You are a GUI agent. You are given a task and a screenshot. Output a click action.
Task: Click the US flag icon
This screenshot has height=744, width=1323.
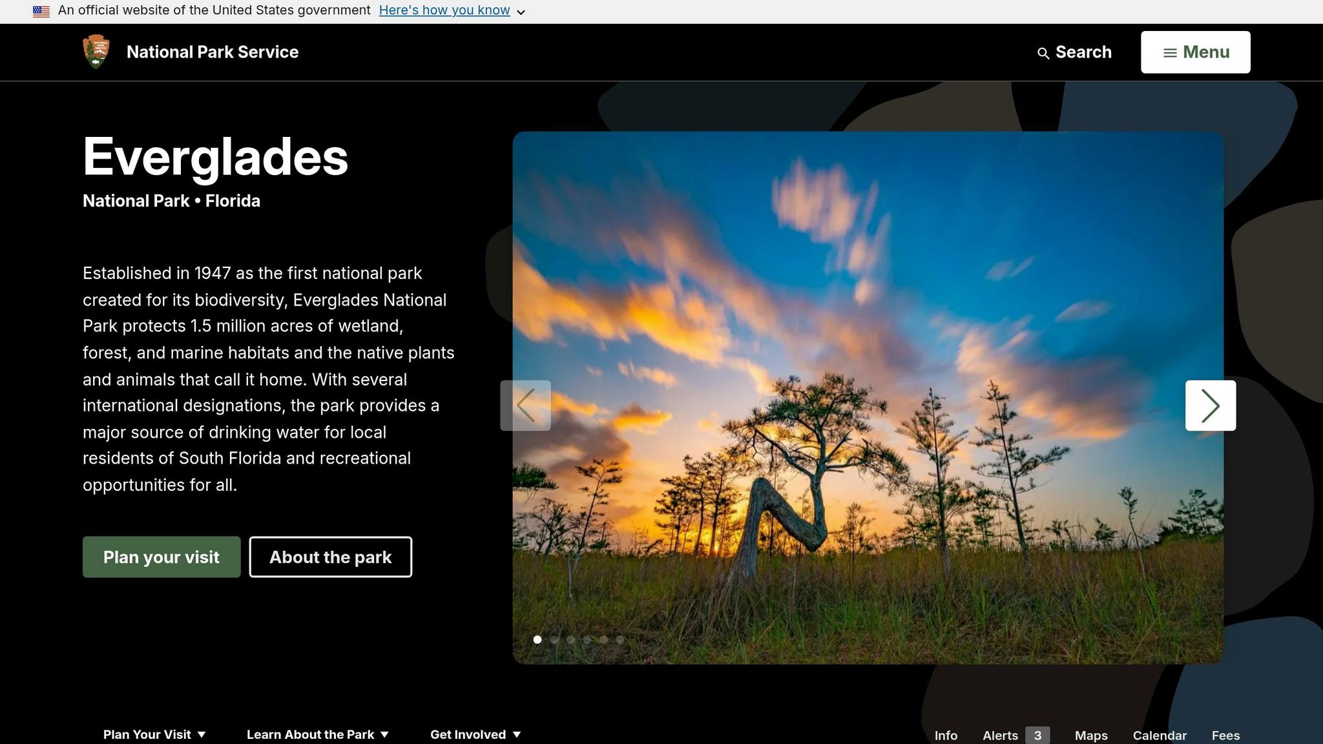click(x=41, y=11)
